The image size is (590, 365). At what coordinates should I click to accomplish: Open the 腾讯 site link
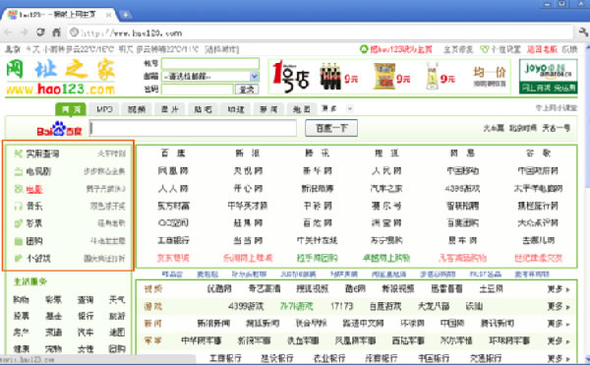318,153
